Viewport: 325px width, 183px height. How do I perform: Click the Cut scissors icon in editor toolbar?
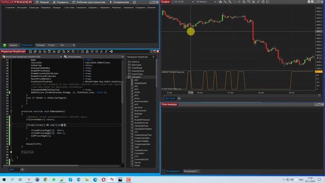point(54,51)
